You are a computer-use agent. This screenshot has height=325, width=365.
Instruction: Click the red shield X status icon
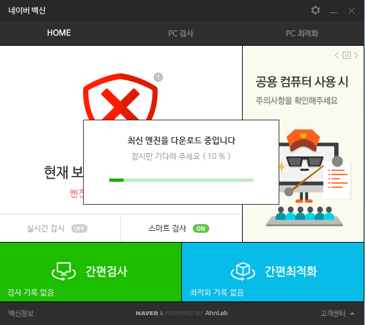click(x=120, y=97)
